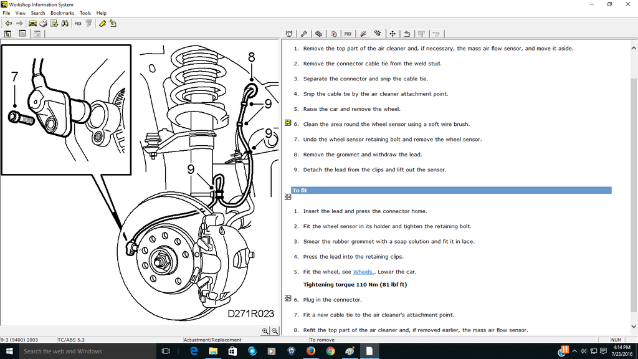Toggle the gears icon in the procedure toolbar
Screen dimensions: 638x359
[x=319, y=33]
